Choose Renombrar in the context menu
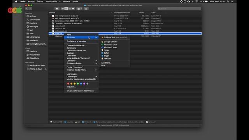Viewport: 249px width, 140px height. (x=81, y=48)
